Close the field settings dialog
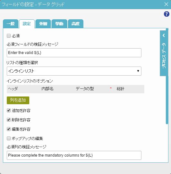Viewport: 171px width, 174px height. point(166,4)
